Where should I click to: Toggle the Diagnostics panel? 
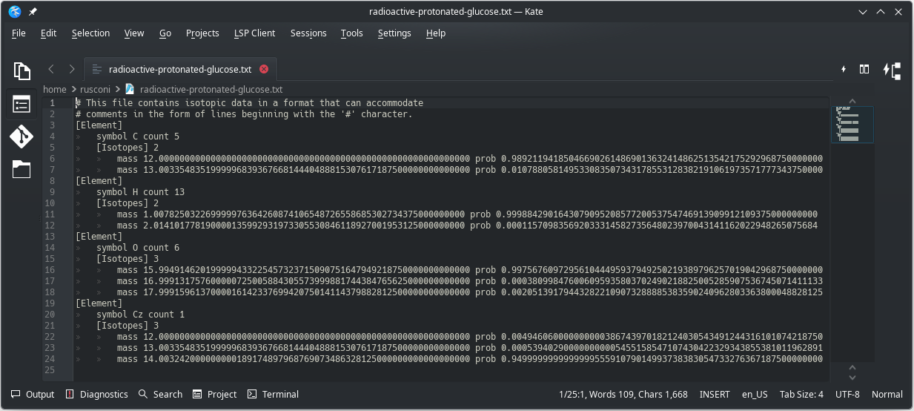click(96, 395)
